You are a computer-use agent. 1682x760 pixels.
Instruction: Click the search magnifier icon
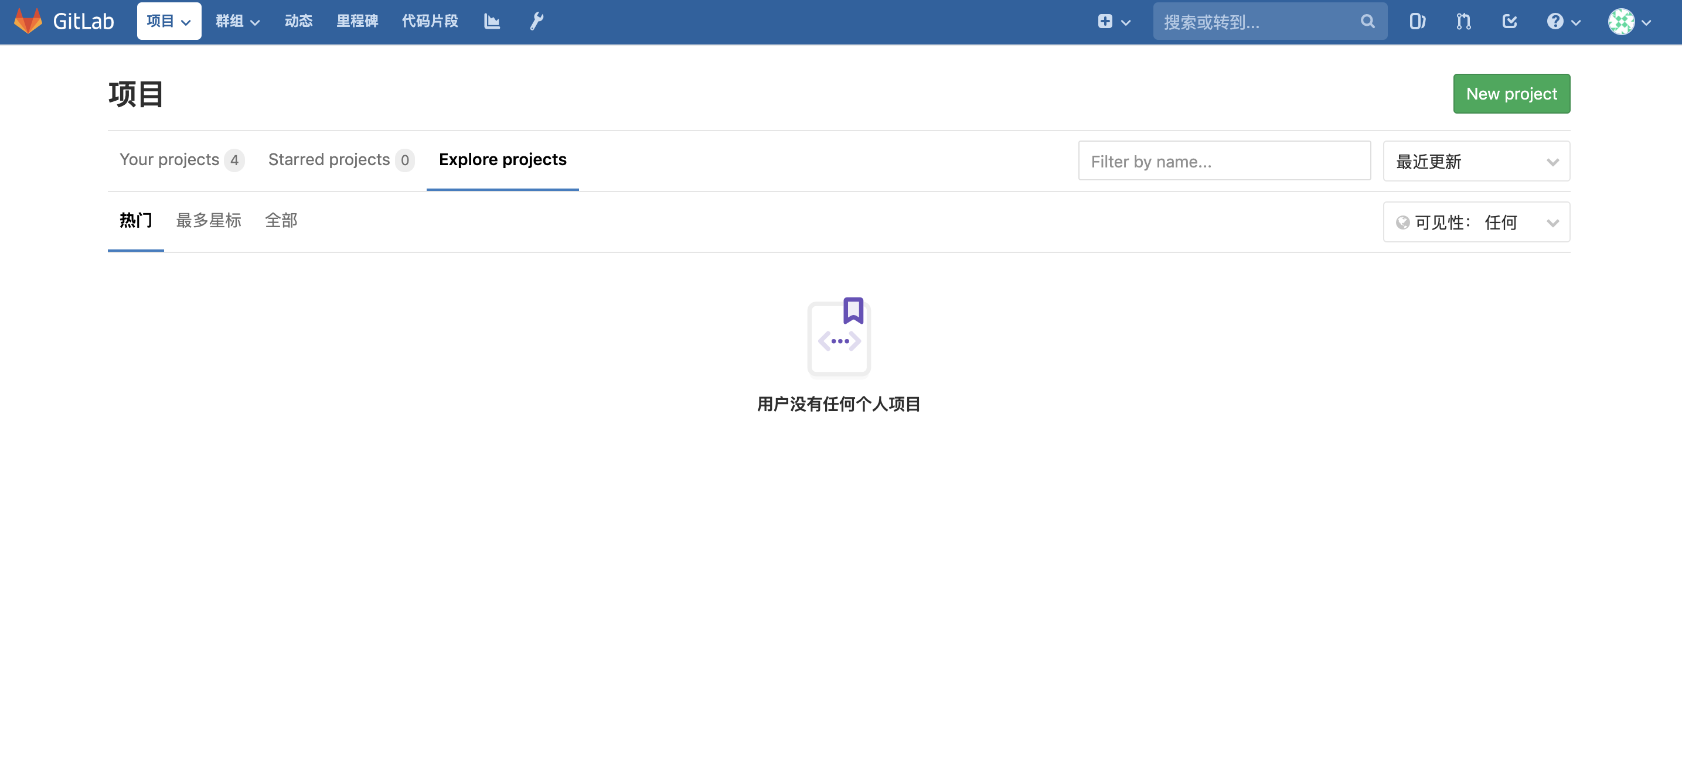[x=1367, y=20]
